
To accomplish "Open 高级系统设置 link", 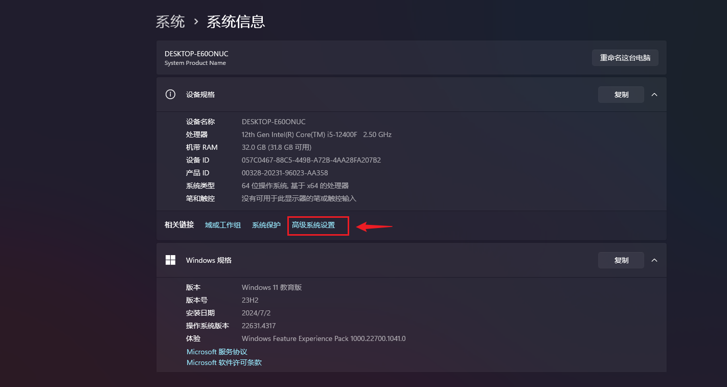I will click(313, 225).
